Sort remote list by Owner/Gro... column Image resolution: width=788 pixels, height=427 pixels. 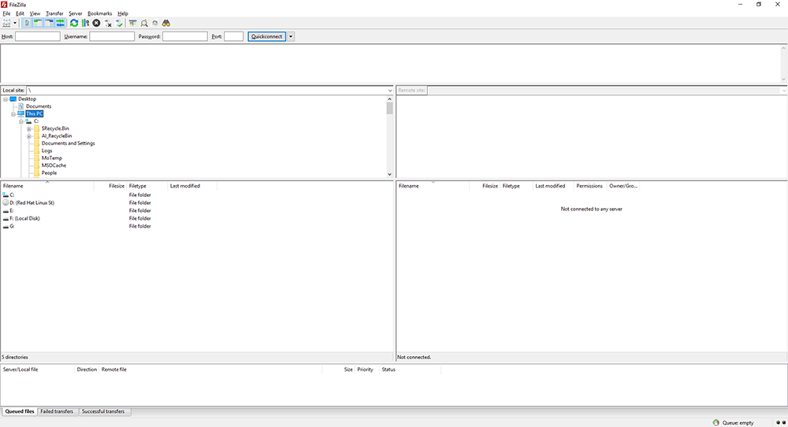coord(623,186)
